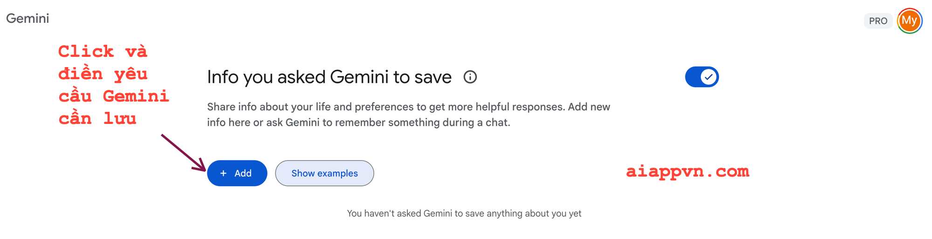Click the aiappvn.com watermark text
932x239 pixels.
click(687, 171)
